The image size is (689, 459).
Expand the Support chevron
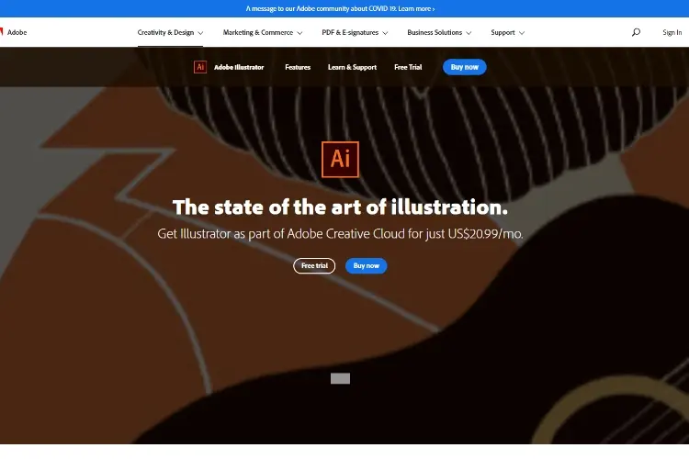(x=522, y=33)
